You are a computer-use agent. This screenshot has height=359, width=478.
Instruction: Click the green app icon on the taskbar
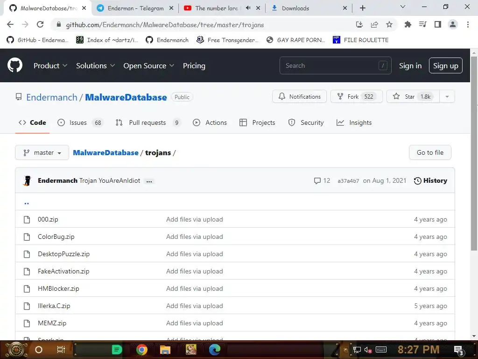tap(117, 350)
